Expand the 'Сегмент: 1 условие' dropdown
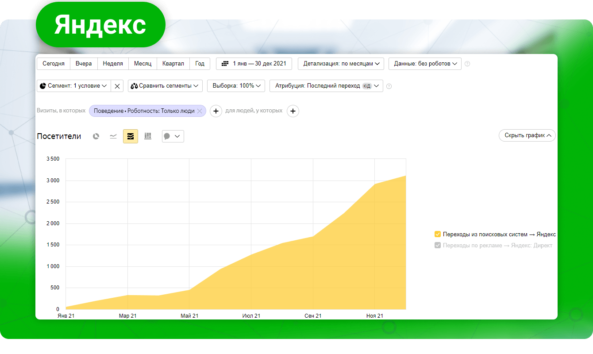593x354 pixels. point(74,86)
